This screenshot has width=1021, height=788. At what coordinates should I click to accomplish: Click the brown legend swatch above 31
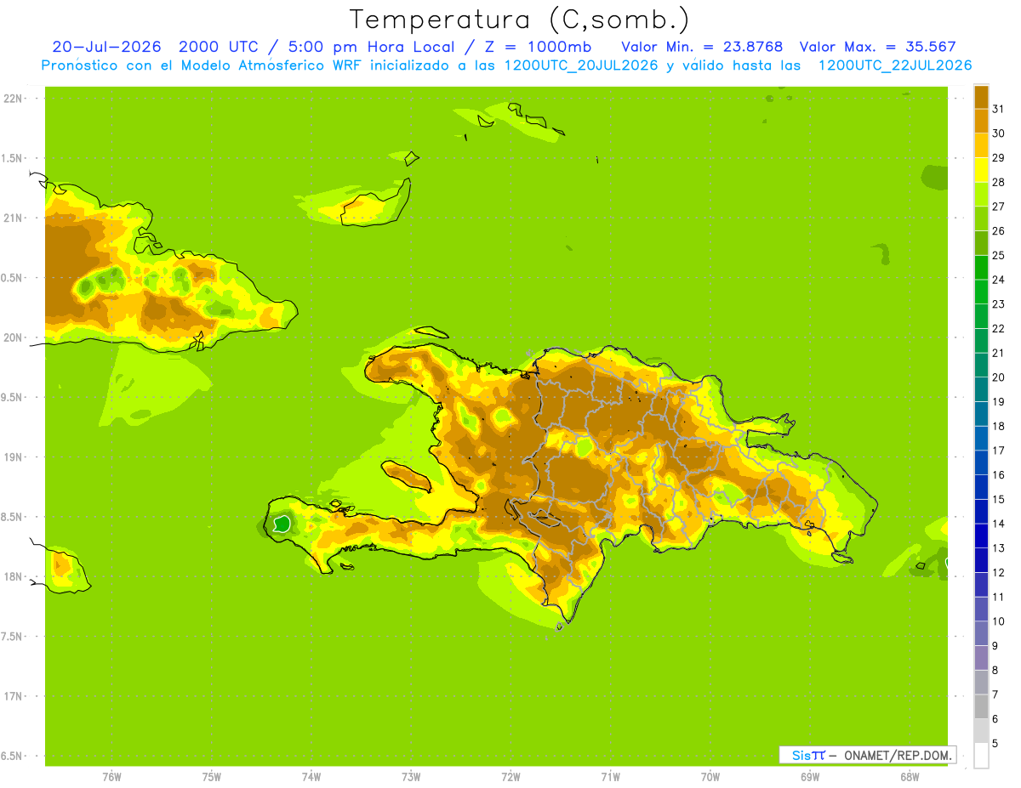981,96
